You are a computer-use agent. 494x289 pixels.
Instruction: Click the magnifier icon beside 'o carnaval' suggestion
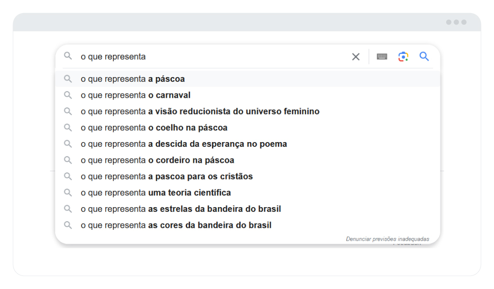click(68, 95)
